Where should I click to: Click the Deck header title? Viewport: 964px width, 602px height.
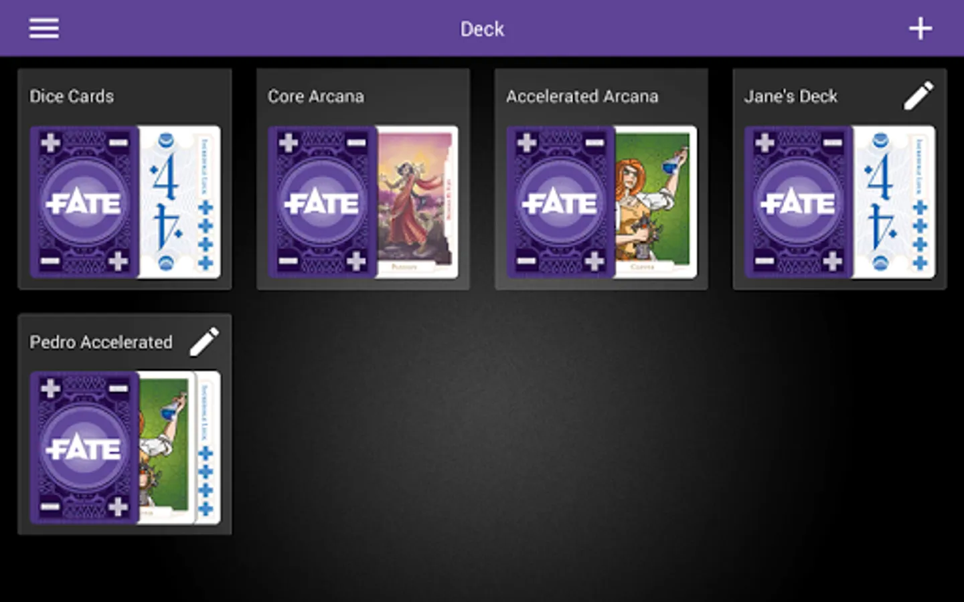click(482, 29)
